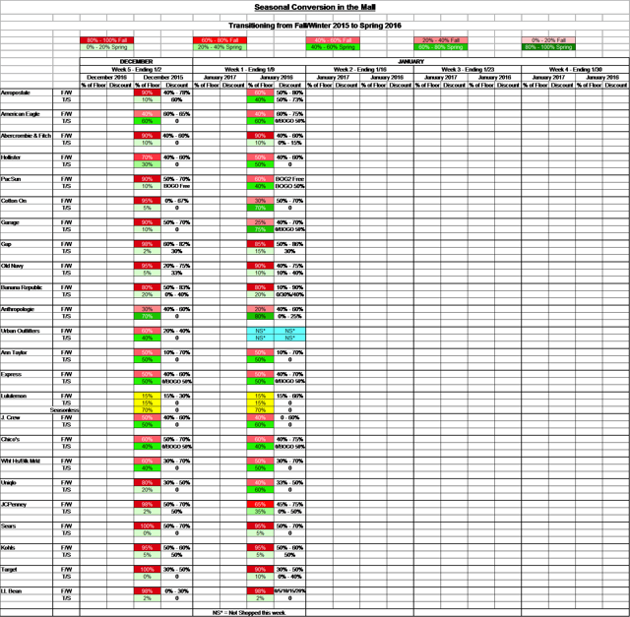Click the Kohls store name cell
Screen dimensions: 630x617
coord(27,548)
